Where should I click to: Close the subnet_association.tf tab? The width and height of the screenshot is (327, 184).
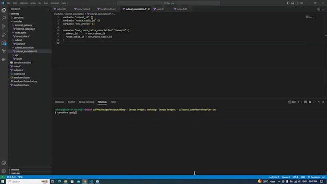149,9
